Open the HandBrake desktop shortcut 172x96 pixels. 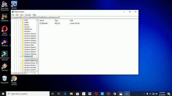click(x=5, y=17)
